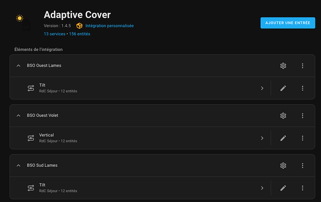321x202 pixels.
Task: Open three-dot menu on the Vertical row
Action: (x=302, y=138)
